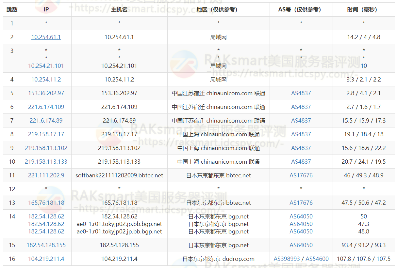The width and height of the screenshot is (397, 268).
Task: Open AS4837 link in hop 6 row
Action: coord(301,107)
